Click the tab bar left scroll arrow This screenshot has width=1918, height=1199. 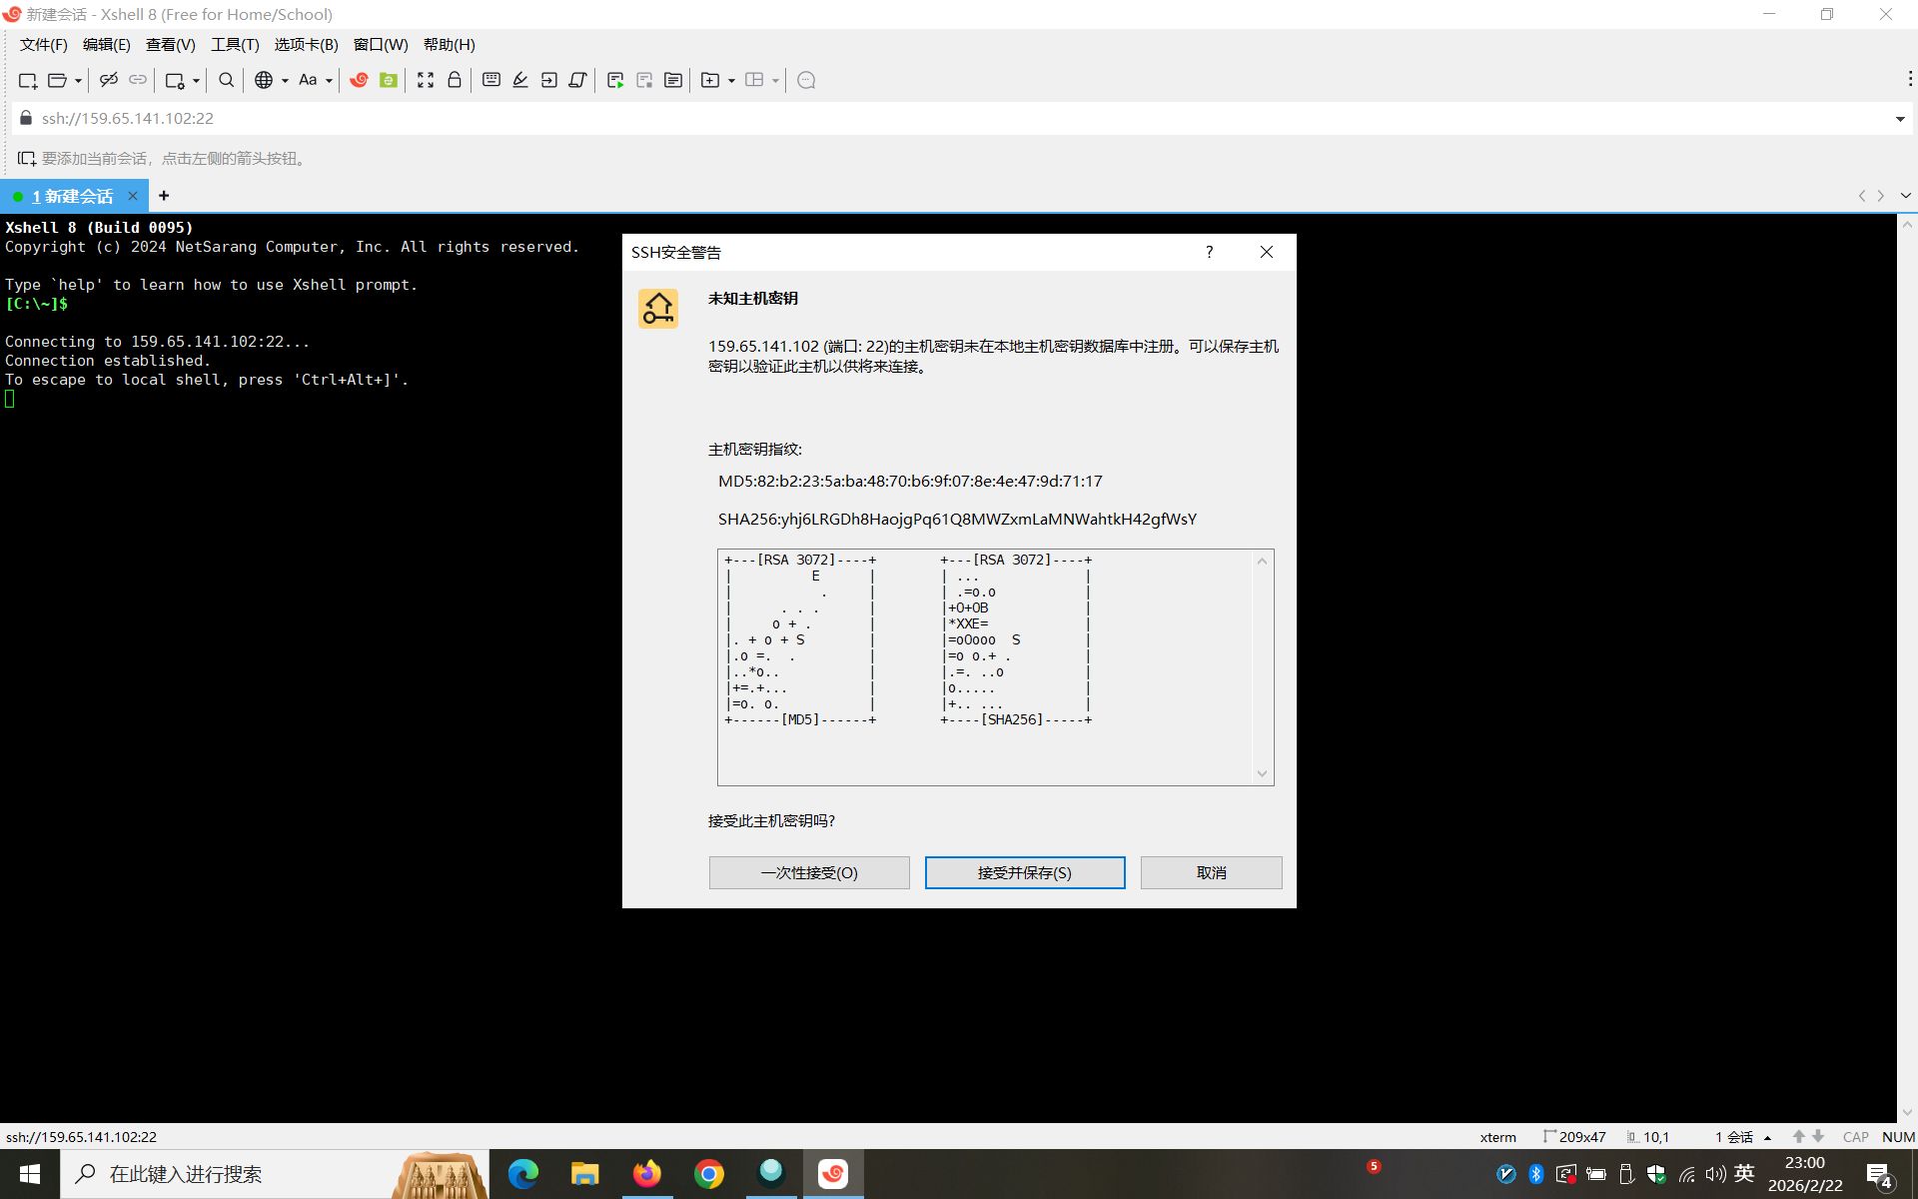1861,196
